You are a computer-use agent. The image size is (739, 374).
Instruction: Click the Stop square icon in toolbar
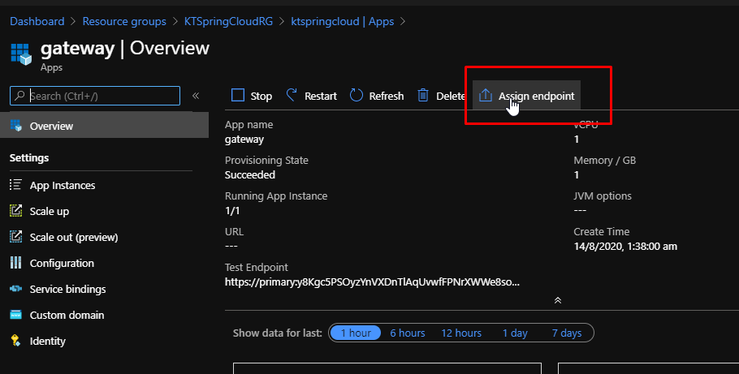point(238,96)
